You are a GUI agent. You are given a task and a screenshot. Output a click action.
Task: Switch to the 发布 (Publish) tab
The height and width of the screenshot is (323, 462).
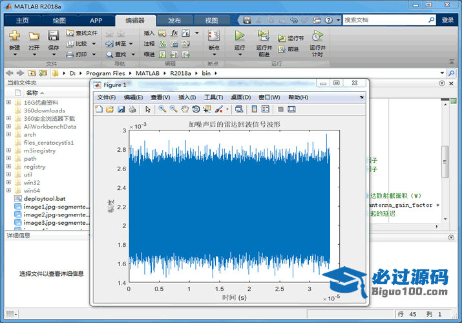point(174,20)
